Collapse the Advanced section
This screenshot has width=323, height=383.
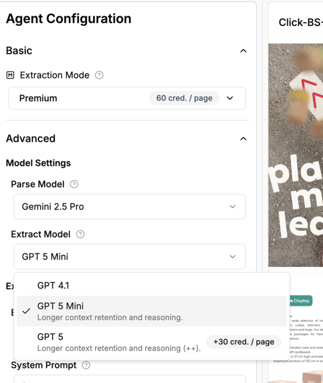coord(243,139)
